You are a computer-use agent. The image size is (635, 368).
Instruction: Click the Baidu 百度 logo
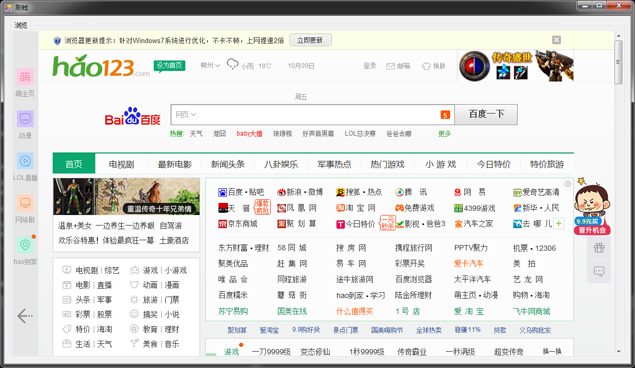[x=132, y=117]
